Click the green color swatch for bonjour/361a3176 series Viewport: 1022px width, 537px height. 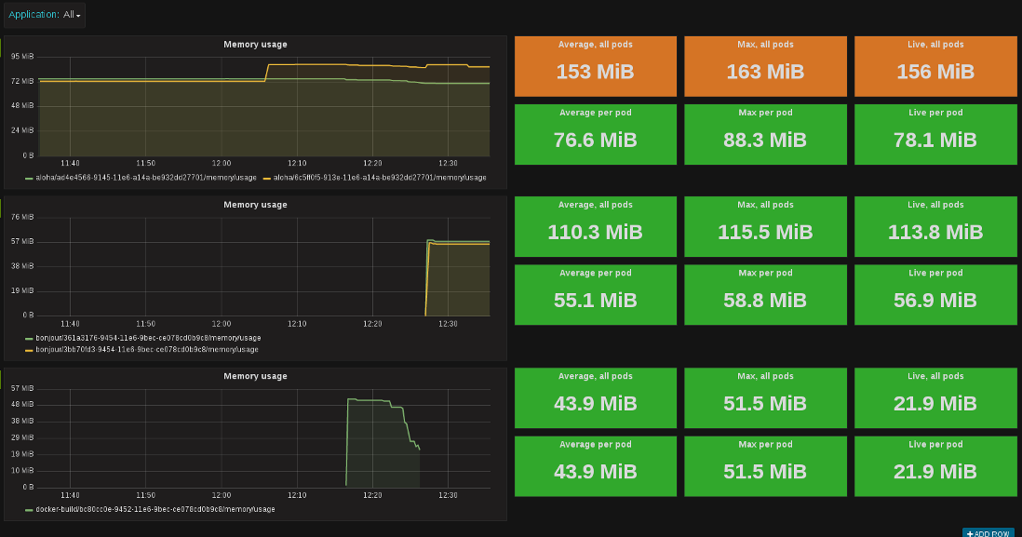point(29,339)
